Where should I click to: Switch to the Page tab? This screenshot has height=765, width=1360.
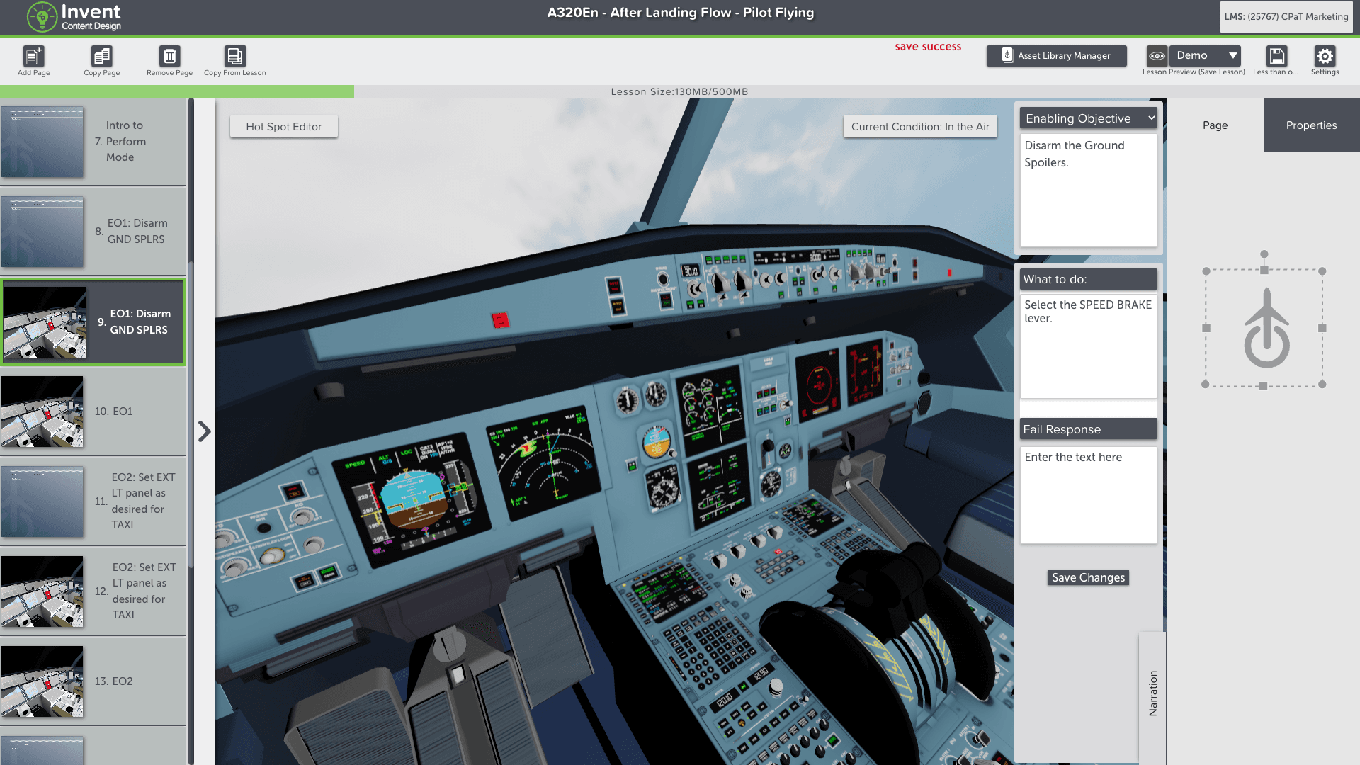pos(1215,125)
